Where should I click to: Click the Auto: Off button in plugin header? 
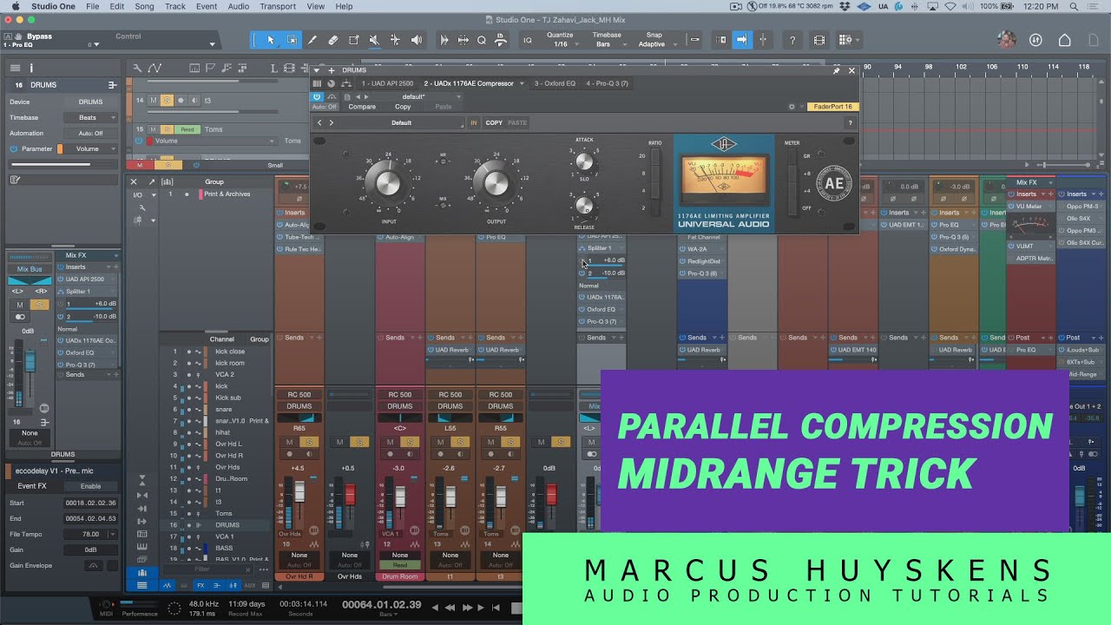tap(325, 107)
